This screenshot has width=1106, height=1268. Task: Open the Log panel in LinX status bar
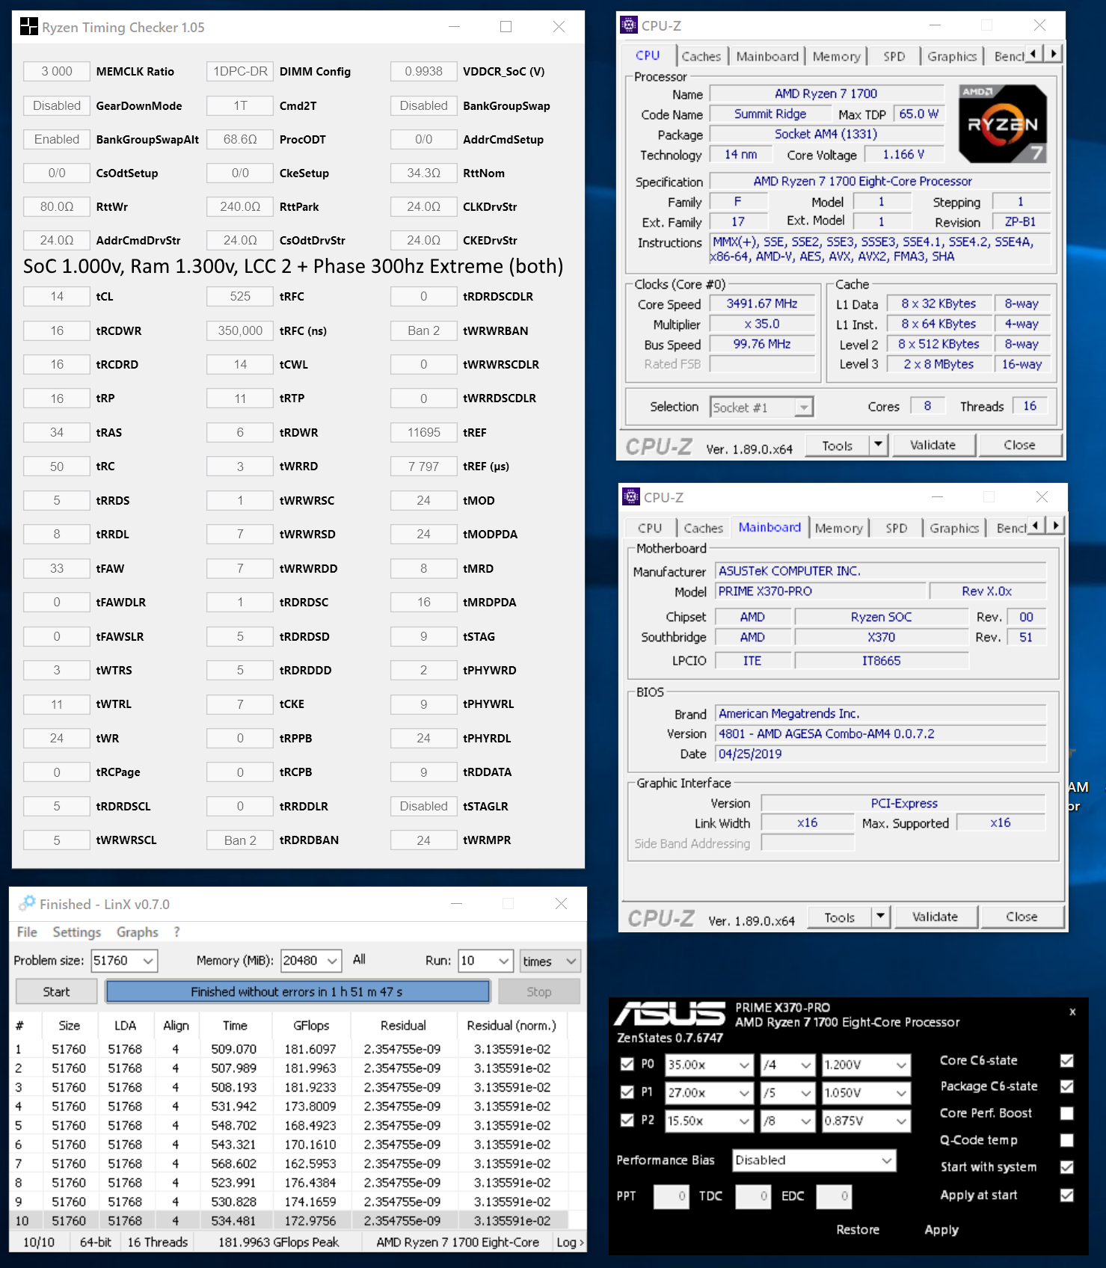570,1242
